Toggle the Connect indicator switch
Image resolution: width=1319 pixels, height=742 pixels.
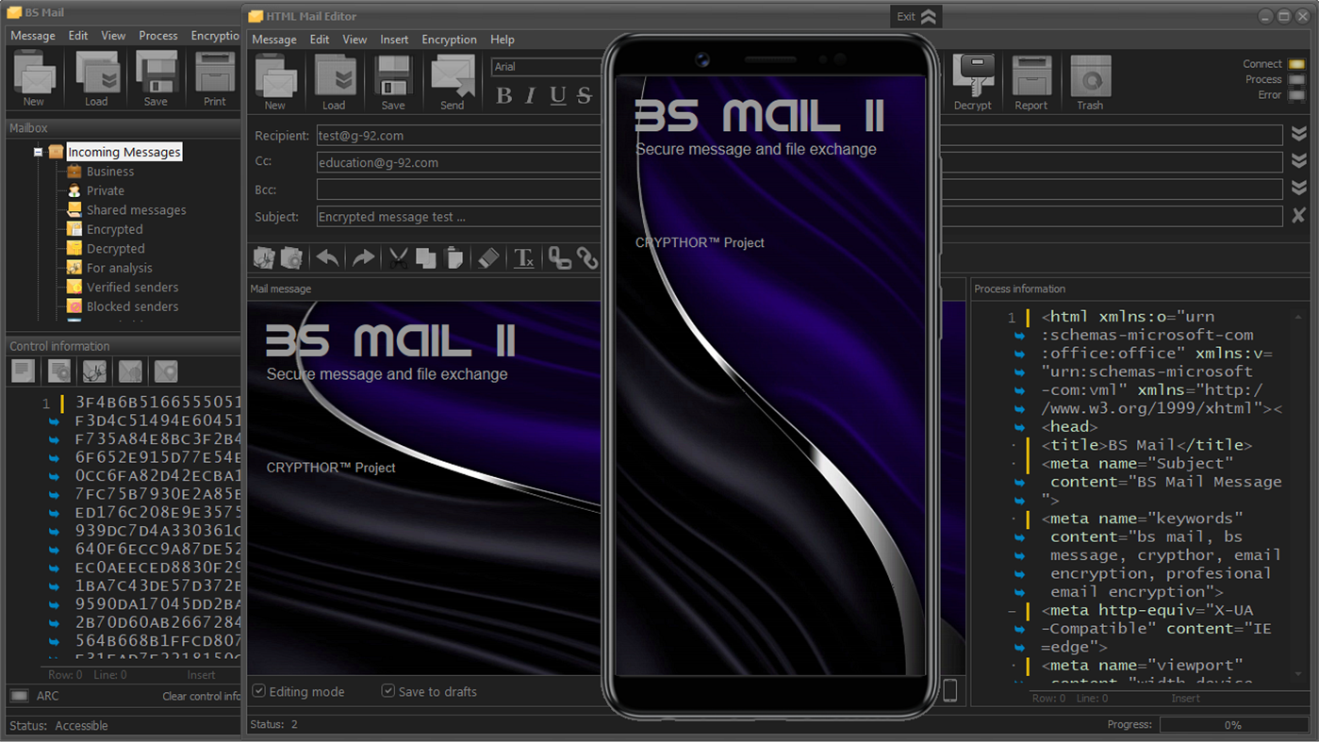(x=1298, y=63)
